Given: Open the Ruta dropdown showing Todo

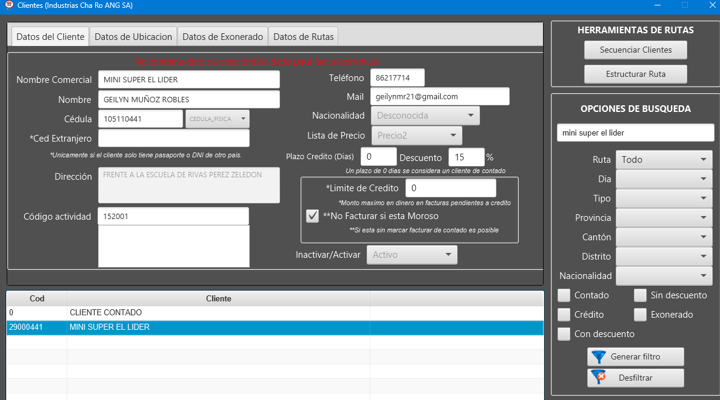Looking at the screenshot, I should coord(664,160).
